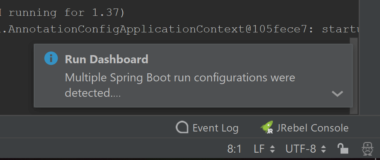The height and width of the screenshot is (160, 380).
Task: Click the blue info icon in notification
Action: coord(51,59)
